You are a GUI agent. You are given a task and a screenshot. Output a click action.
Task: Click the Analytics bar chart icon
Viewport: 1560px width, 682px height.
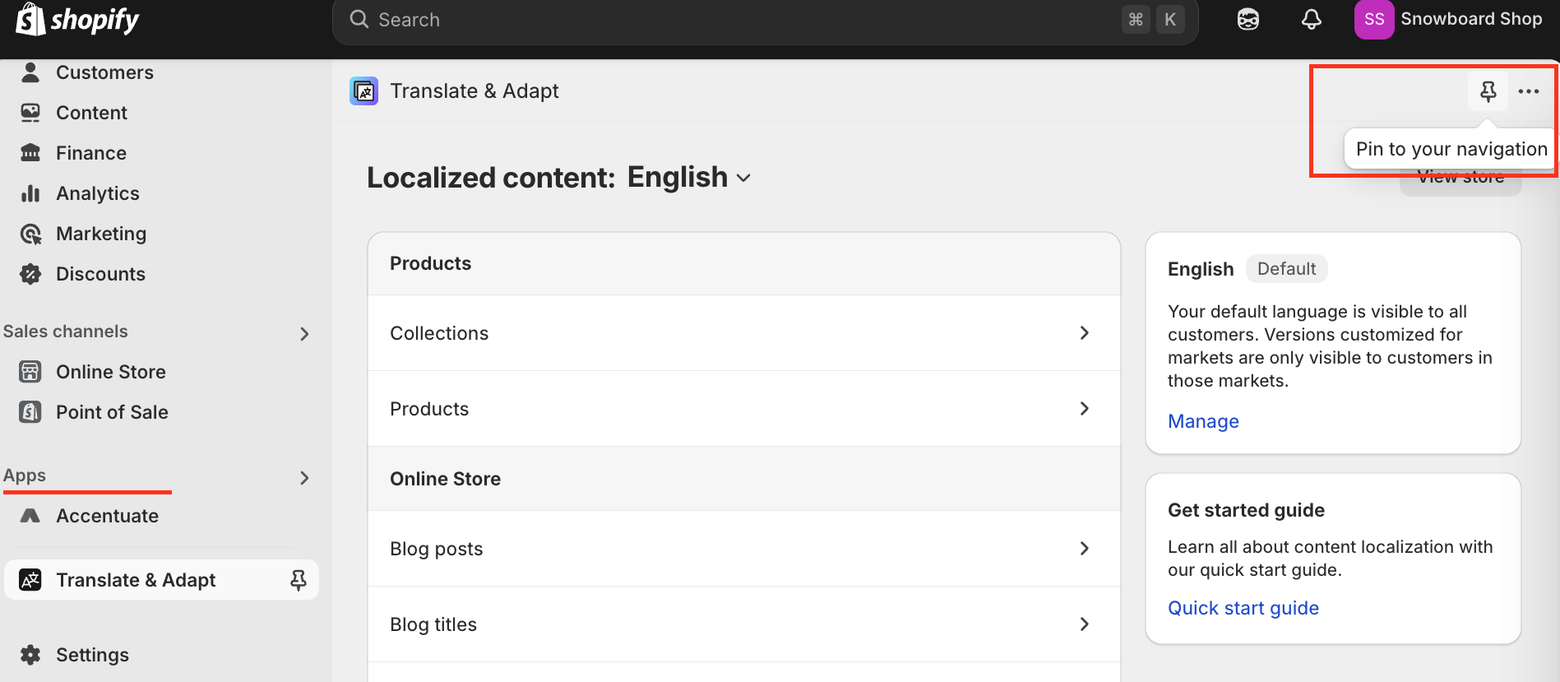(30, 193)
